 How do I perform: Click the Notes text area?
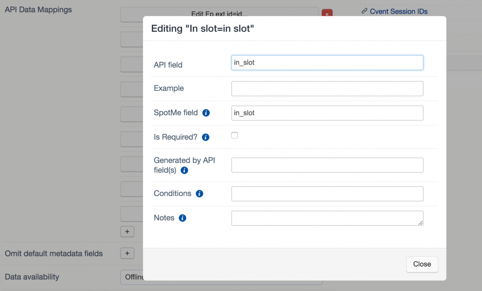[327, 218]
